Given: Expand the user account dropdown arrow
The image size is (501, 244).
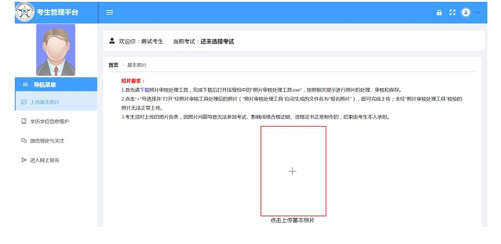Looking at the screenshot, I should pos(478,12).
